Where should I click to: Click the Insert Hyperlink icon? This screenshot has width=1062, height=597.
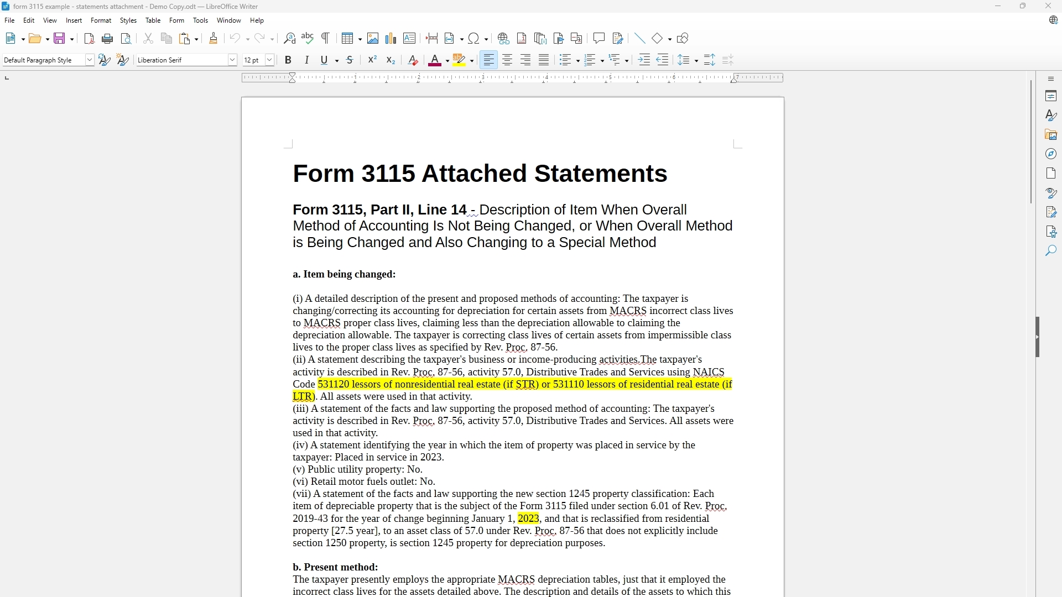pos(503,39)
